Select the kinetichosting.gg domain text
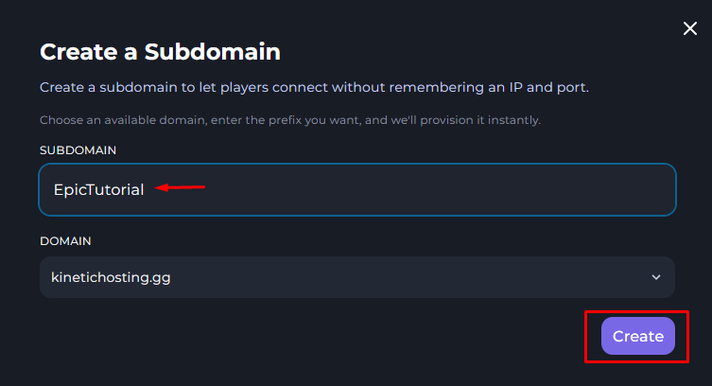This screenshot has width=712, height=386. click(x=112, y=277)
